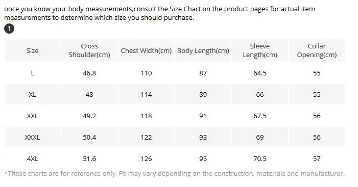
Task: Select the XXL size row label
Action: tap(32, 116)
